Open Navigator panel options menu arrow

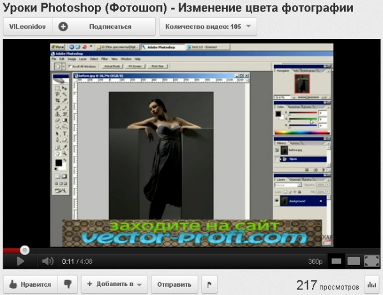click(328, 71)
